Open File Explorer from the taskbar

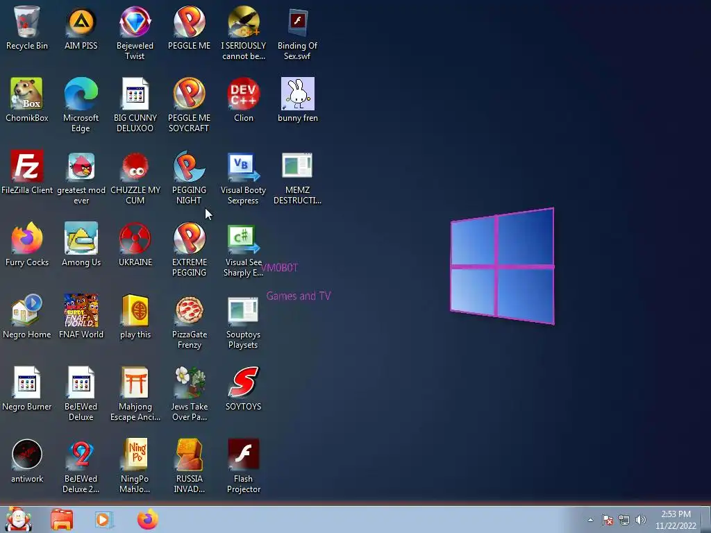tap(62, 519)
